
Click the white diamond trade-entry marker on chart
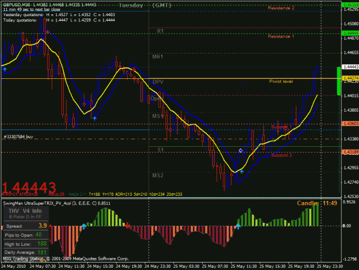pos(241,150)
